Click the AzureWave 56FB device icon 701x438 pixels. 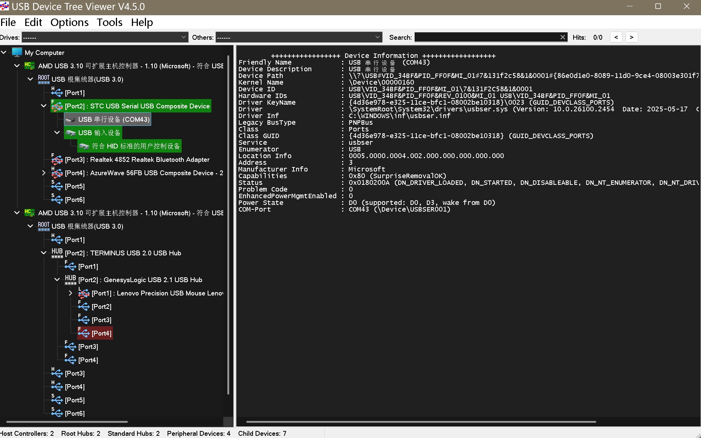click(57, 173)
